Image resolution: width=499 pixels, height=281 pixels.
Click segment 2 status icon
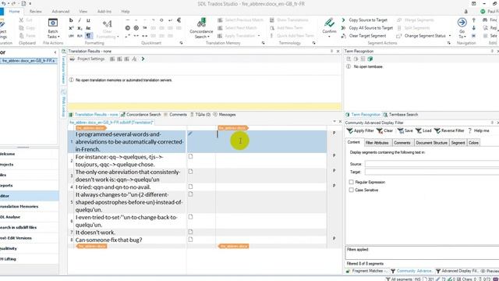point(190,156)
